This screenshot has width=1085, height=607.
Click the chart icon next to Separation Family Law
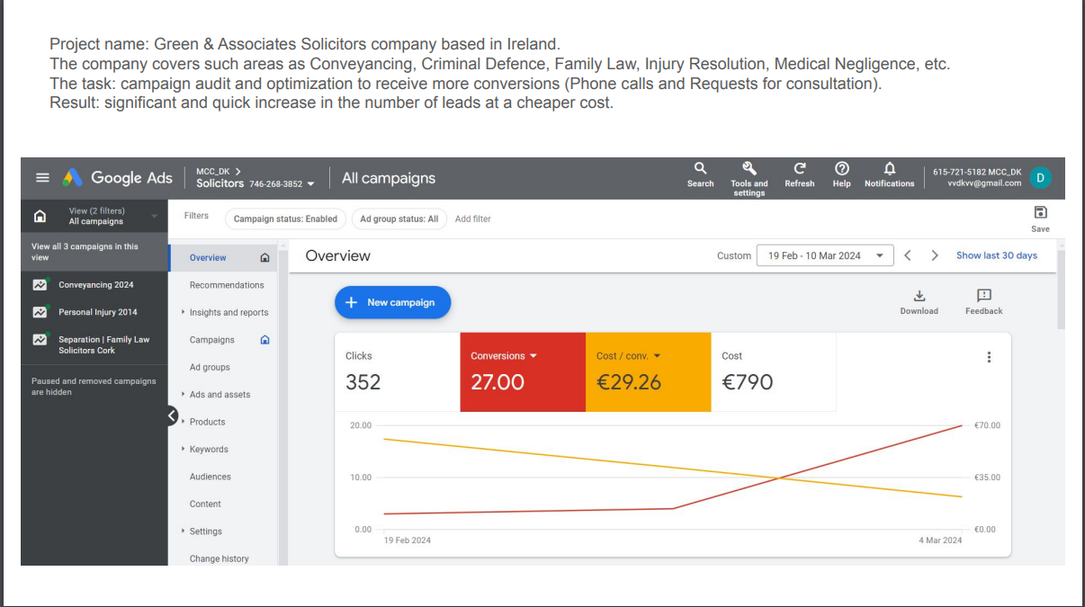tap(40, 340)
